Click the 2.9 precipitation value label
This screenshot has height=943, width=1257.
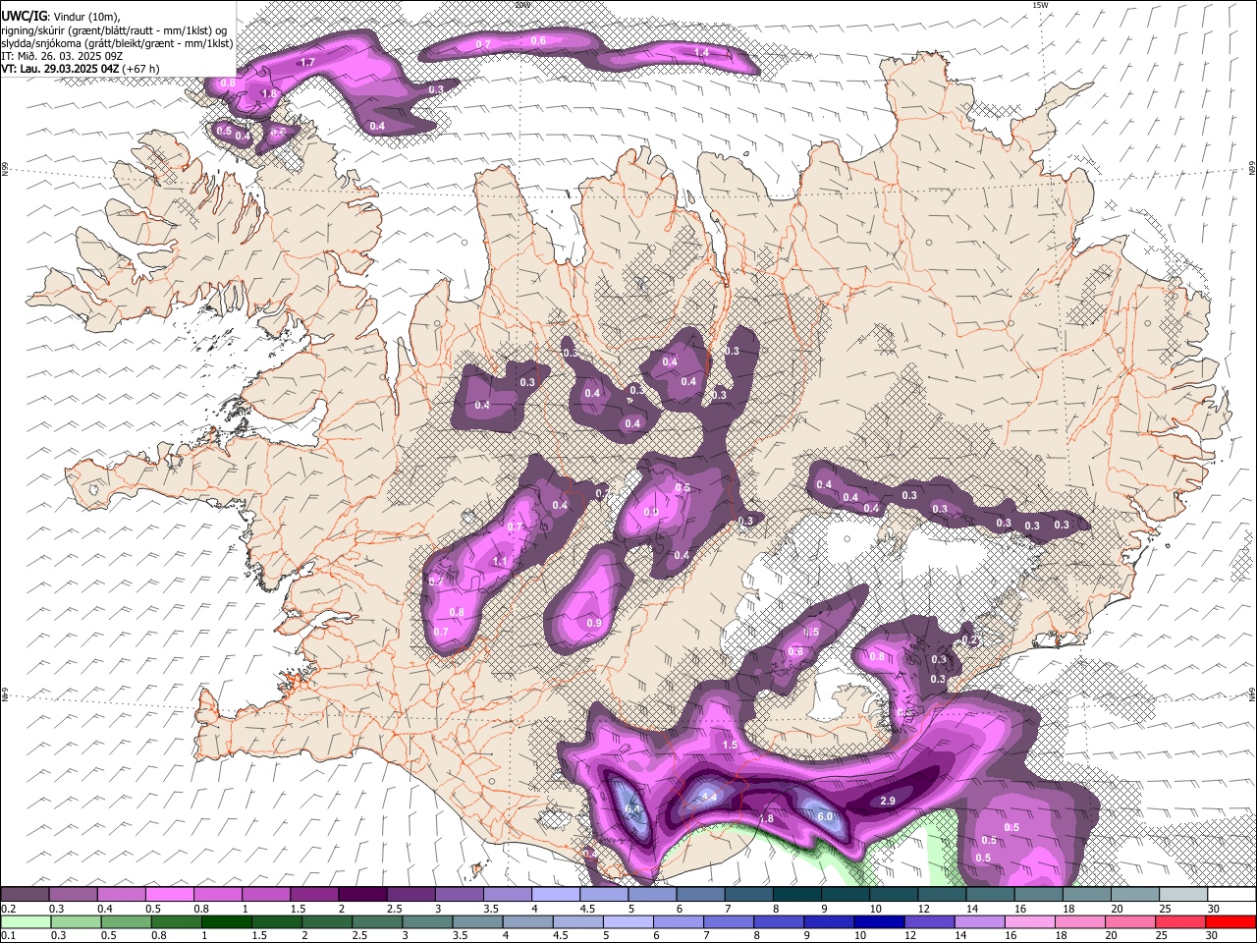tap(887, 802)
